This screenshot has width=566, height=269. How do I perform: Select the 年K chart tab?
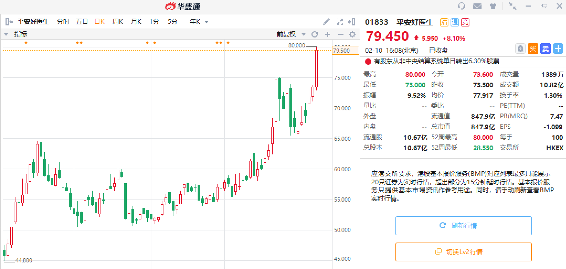coord(195,21)
